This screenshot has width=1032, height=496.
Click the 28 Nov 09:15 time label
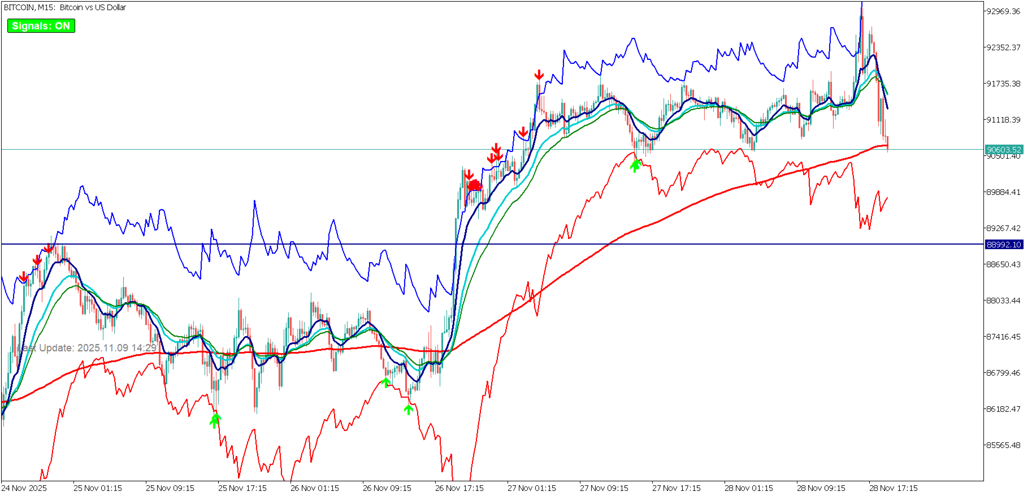coord(821,488)
